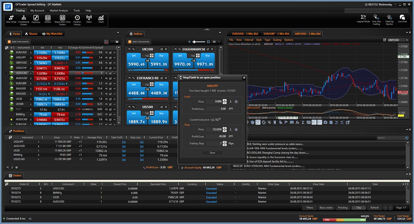Switch to the Shares tab
The width and height of the screenshot is (414, 224).
click(31, 34)
